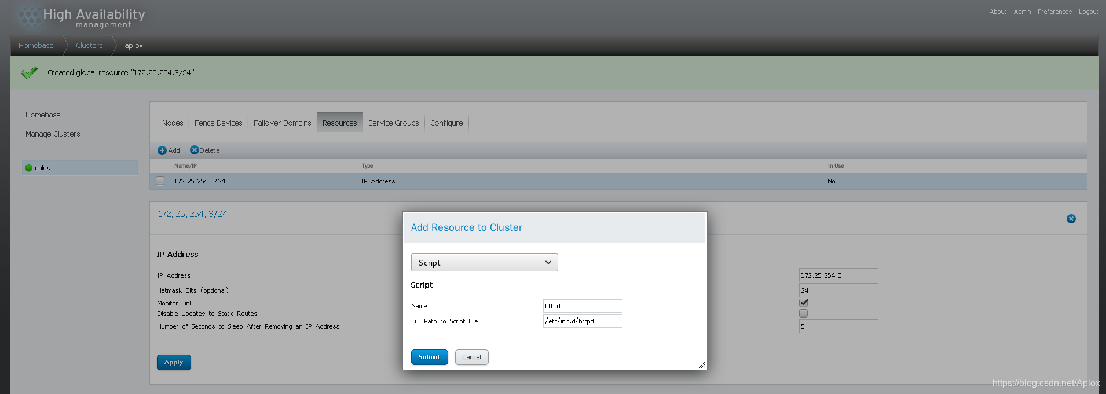Click the IP Address input field
Image resolution: width=1106 pixels, height=394 pixels.
tap(838, 275)
